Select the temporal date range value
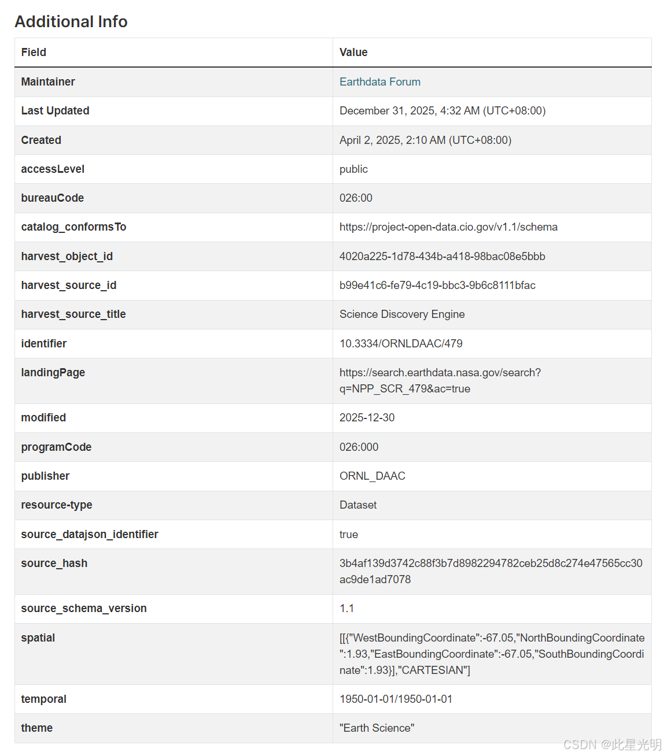Viewport: 664px width, 756px height. [396, 699]
